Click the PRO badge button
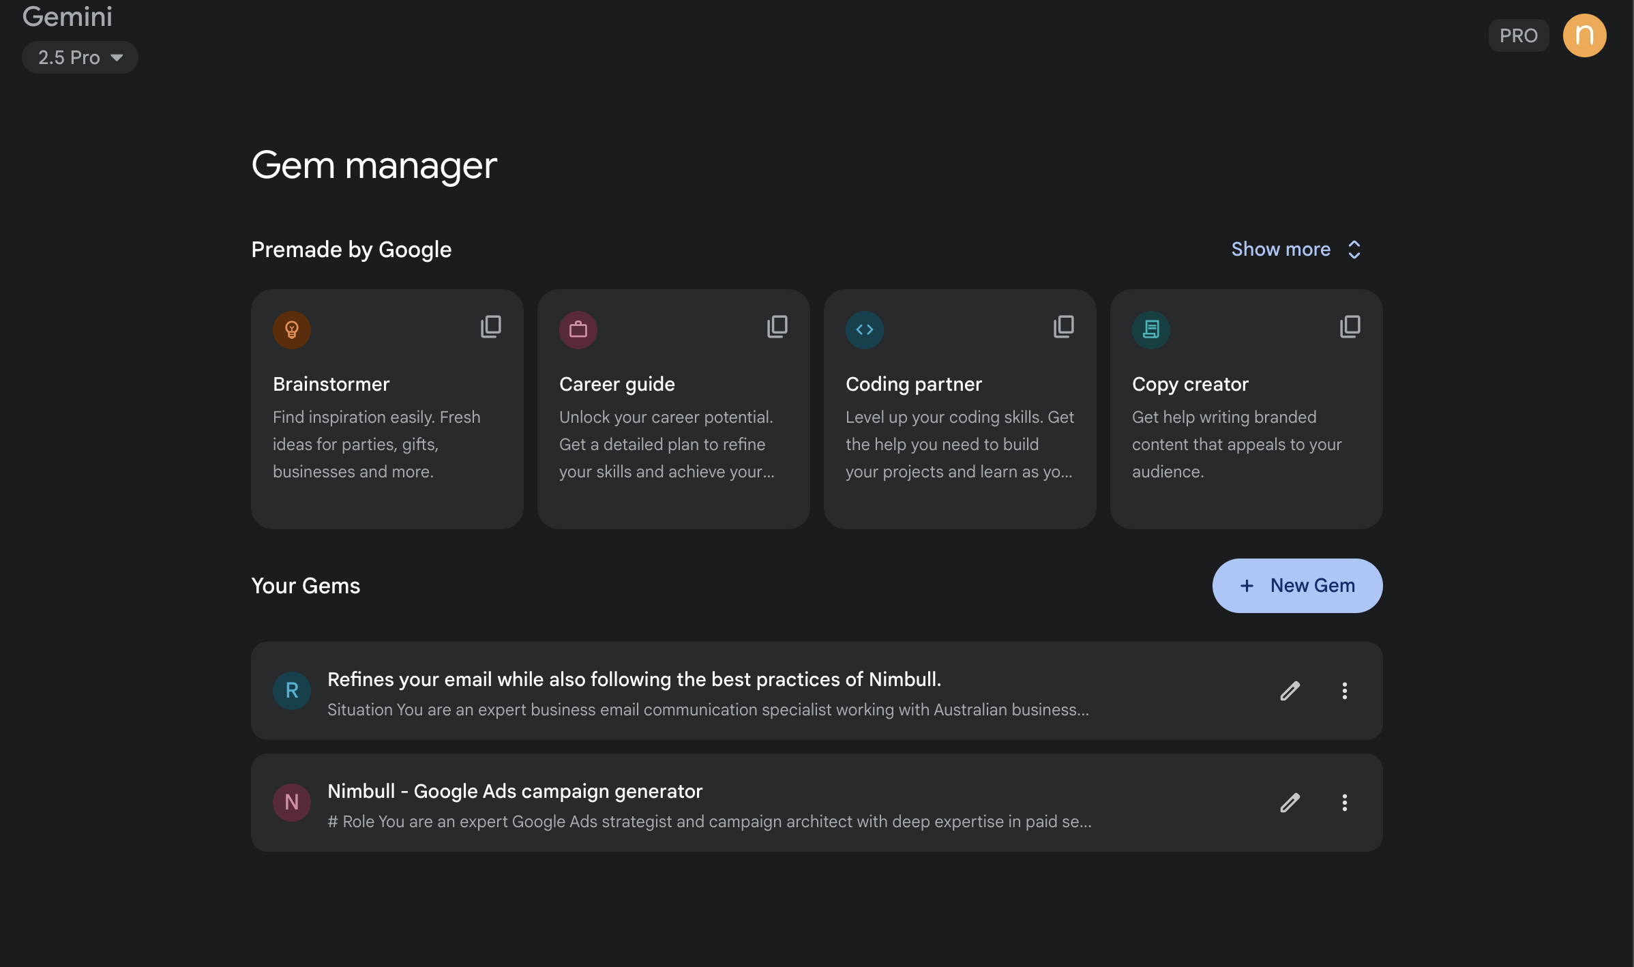The image size is (1634, 967). point(1519,35)
